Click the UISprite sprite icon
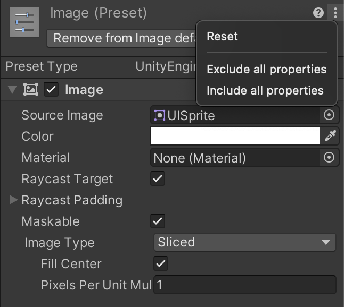Screen dimensions: 344x307 [x=160, y=115]
